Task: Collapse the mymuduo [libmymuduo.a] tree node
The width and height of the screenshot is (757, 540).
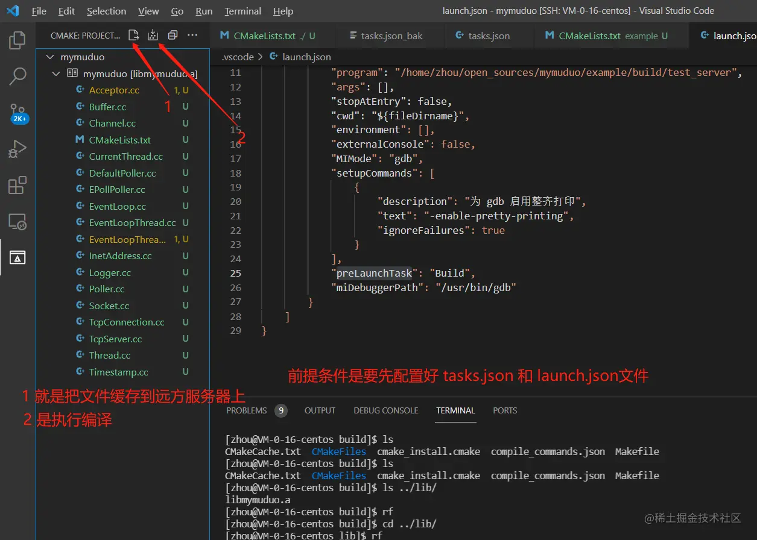Action: point(55,73)
